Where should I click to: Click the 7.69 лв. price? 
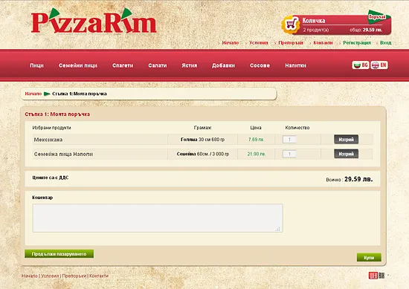(256, 140)
